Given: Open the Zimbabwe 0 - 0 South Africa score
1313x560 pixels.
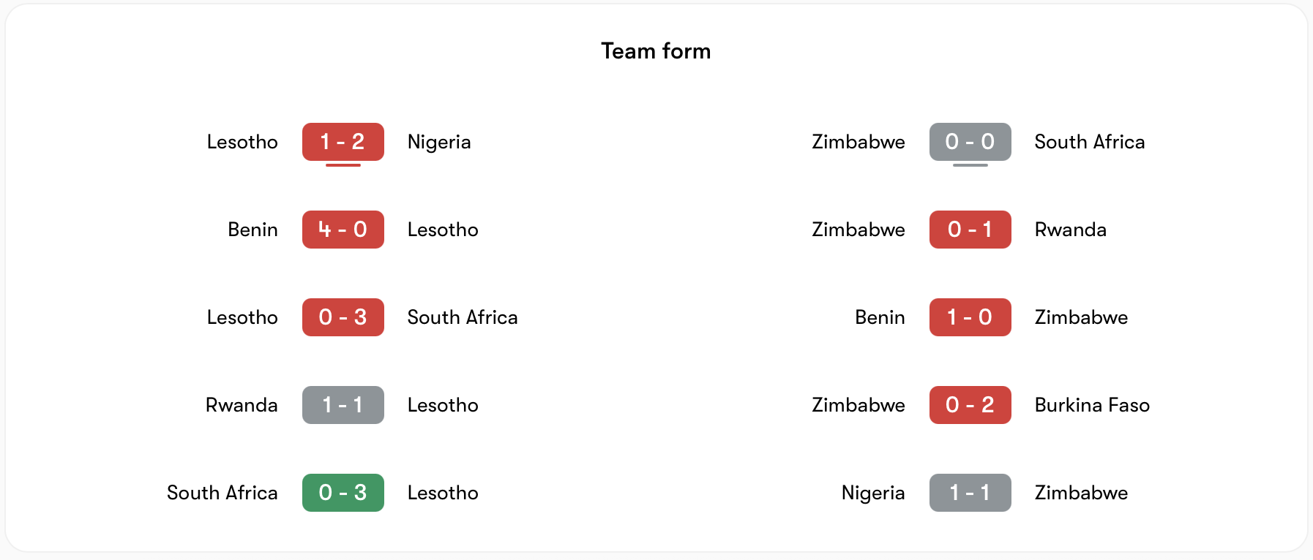Looking at the screenshot, I should point(970,142).
